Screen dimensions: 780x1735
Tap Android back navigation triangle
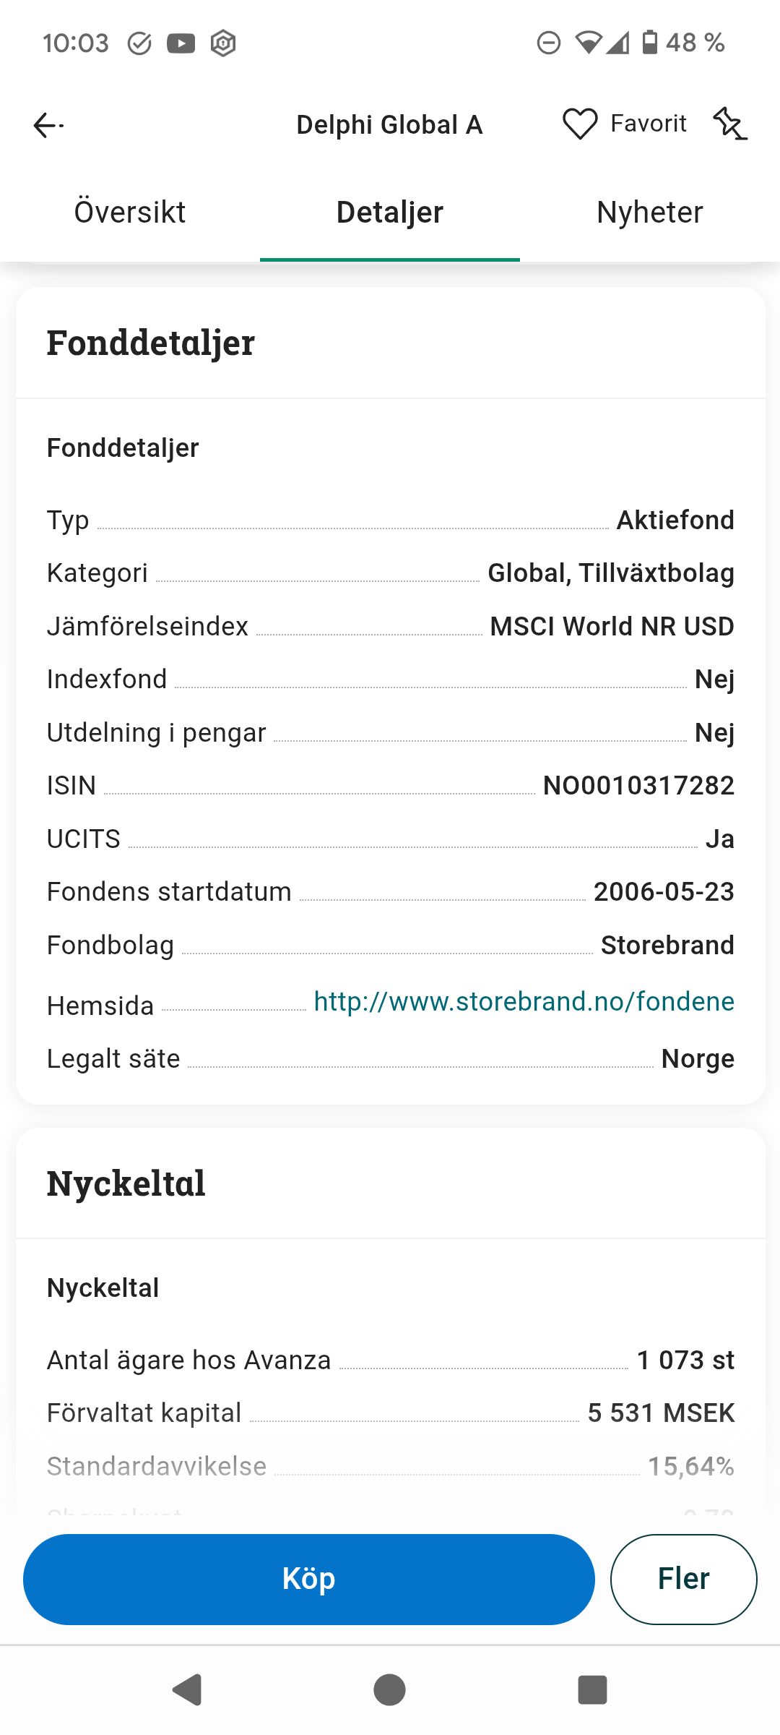(188, 1690)
